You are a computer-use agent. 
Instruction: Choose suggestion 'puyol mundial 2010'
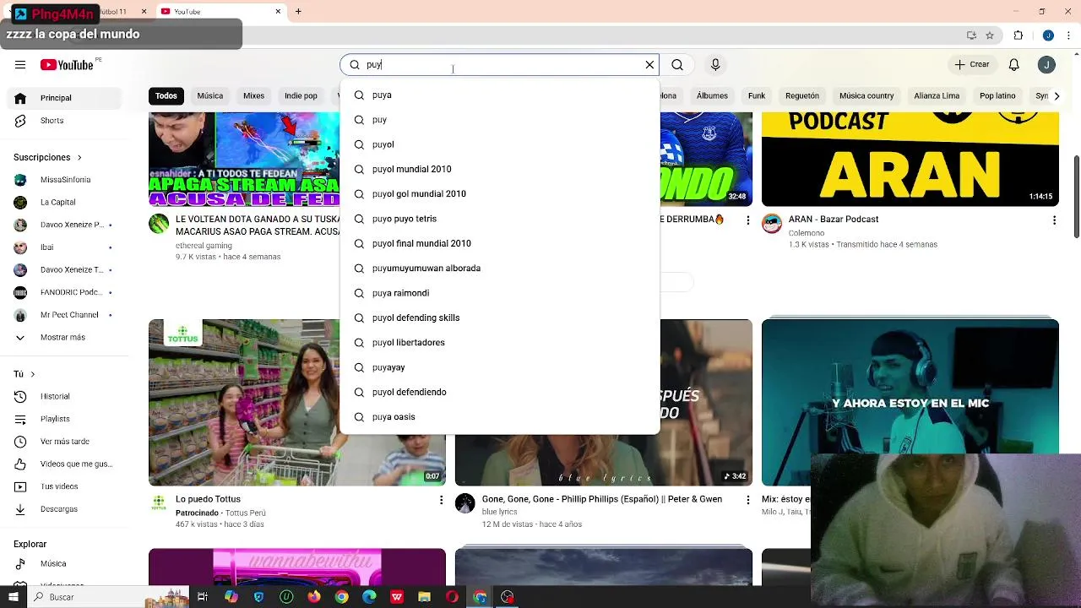pyautogui.click(x=499, y=169)
